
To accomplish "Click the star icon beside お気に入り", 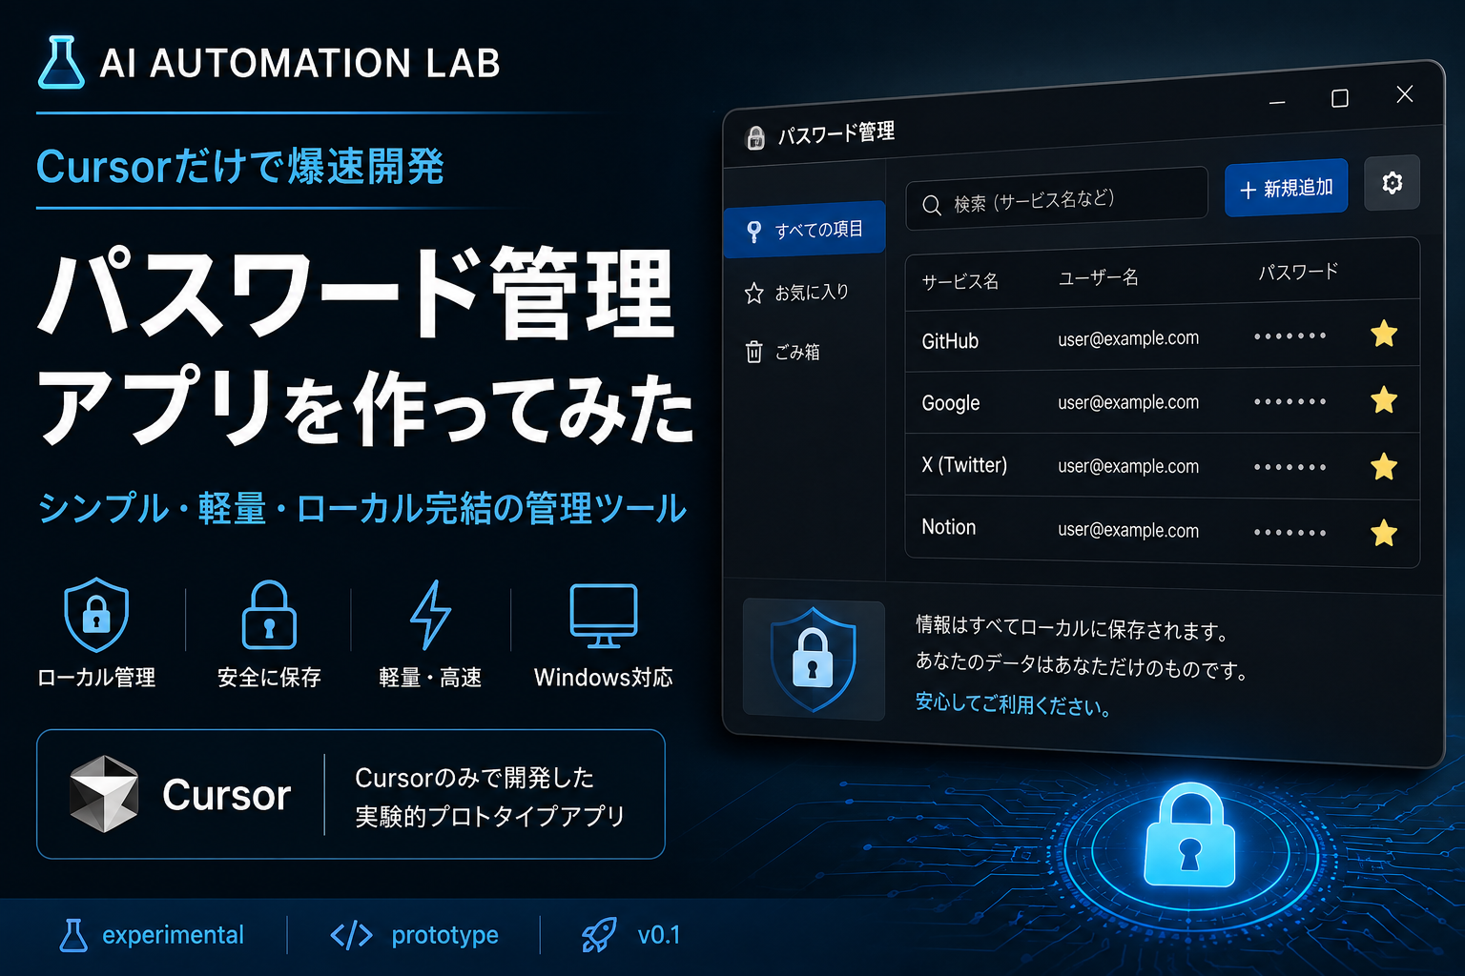I will click(753, 294).
